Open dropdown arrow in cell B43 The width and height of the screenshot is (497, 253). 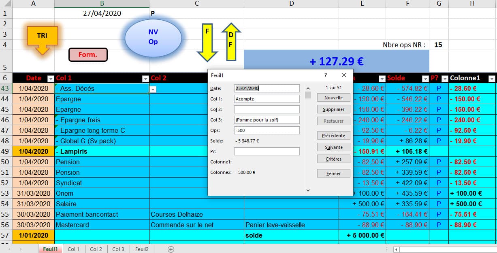(x=153, y=89)
